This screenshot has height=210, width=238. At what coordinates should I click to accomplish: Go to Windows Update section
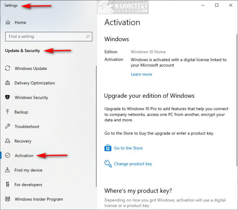click(x=30, y=68)
